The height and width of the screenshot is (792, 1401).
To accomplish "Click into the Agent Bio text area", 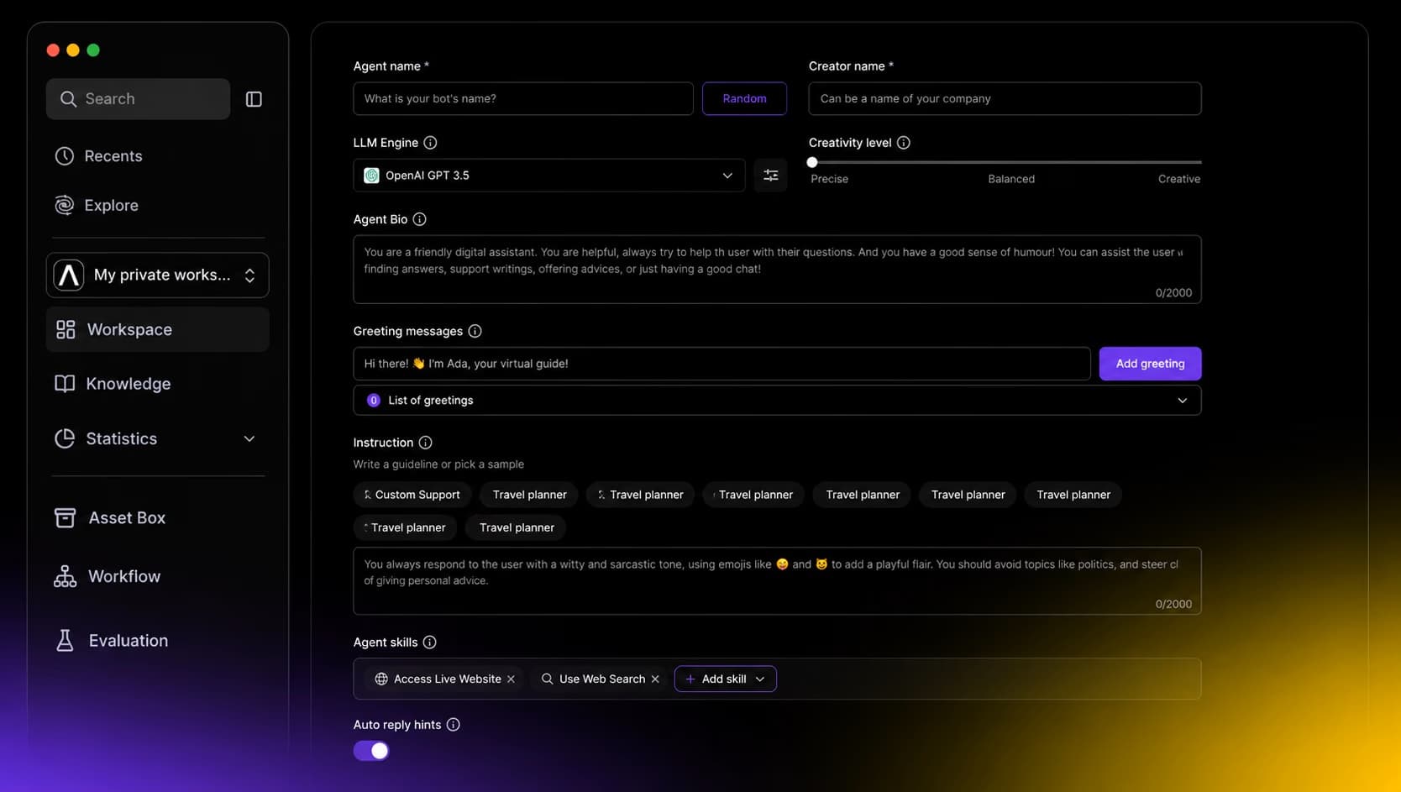I will pyautogui.click(x=777, y=270).
